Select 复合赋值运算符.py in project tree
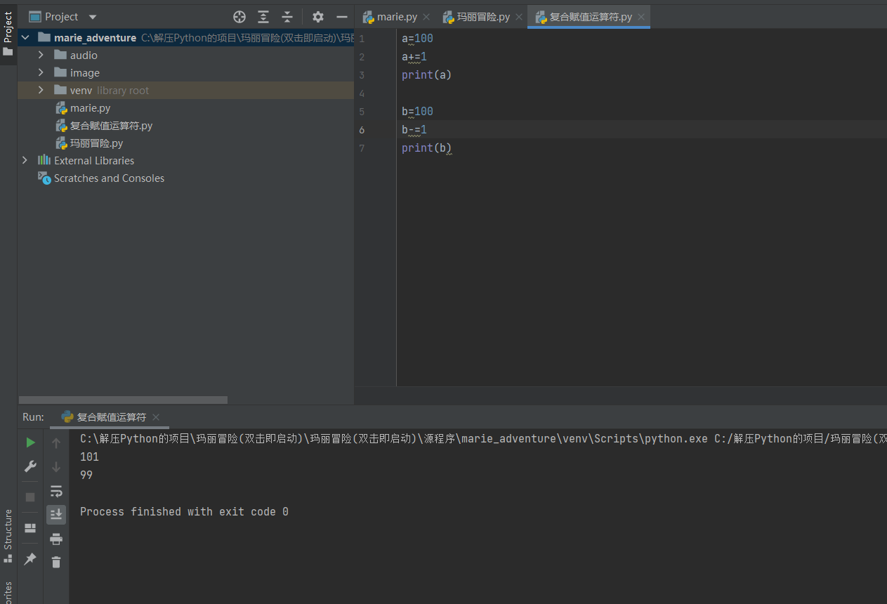Screen dimensions: 887x604 pos(104,126)
